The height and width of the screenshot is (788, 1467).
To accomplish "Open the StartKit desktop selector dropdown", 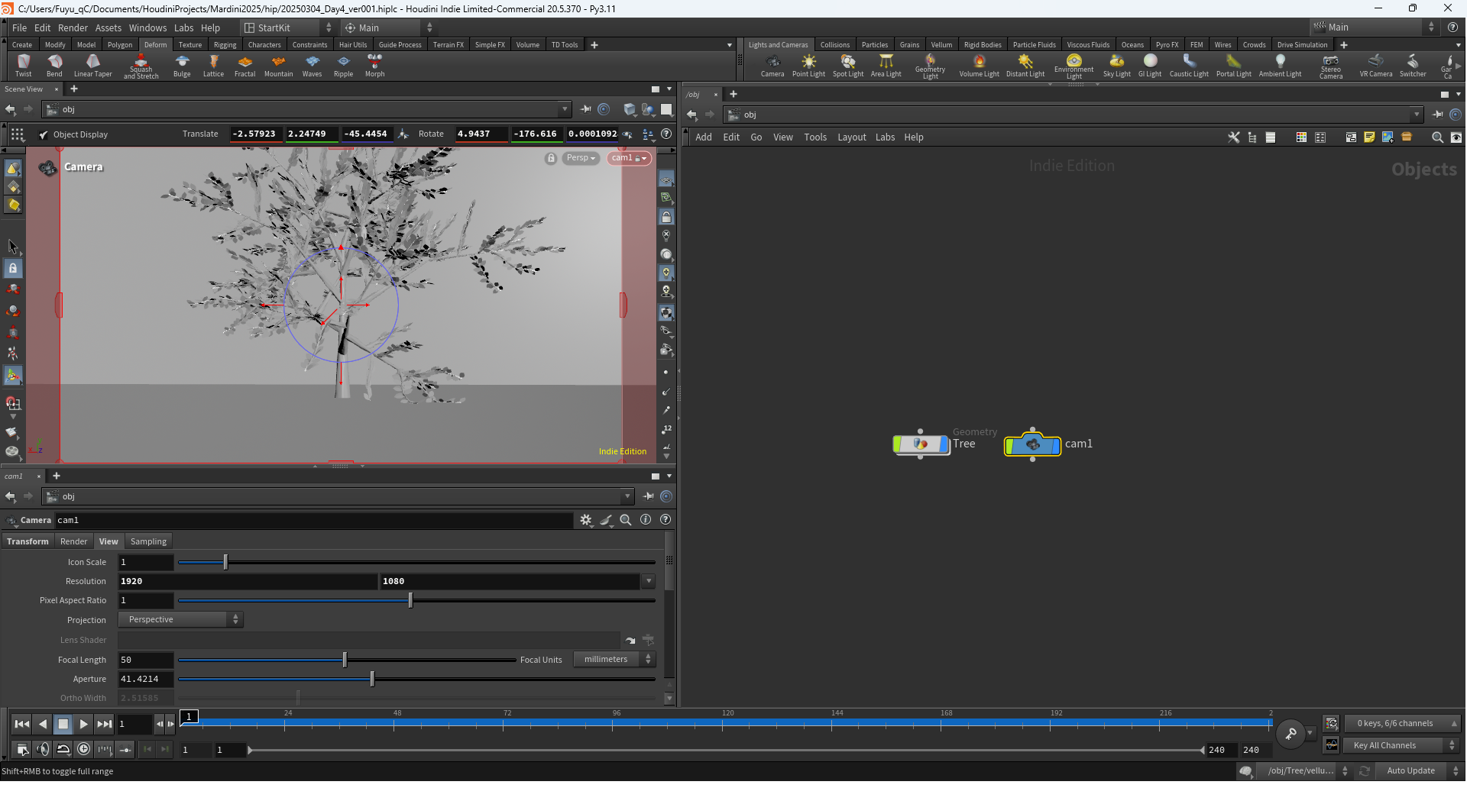I will click(x=287, y=27).
